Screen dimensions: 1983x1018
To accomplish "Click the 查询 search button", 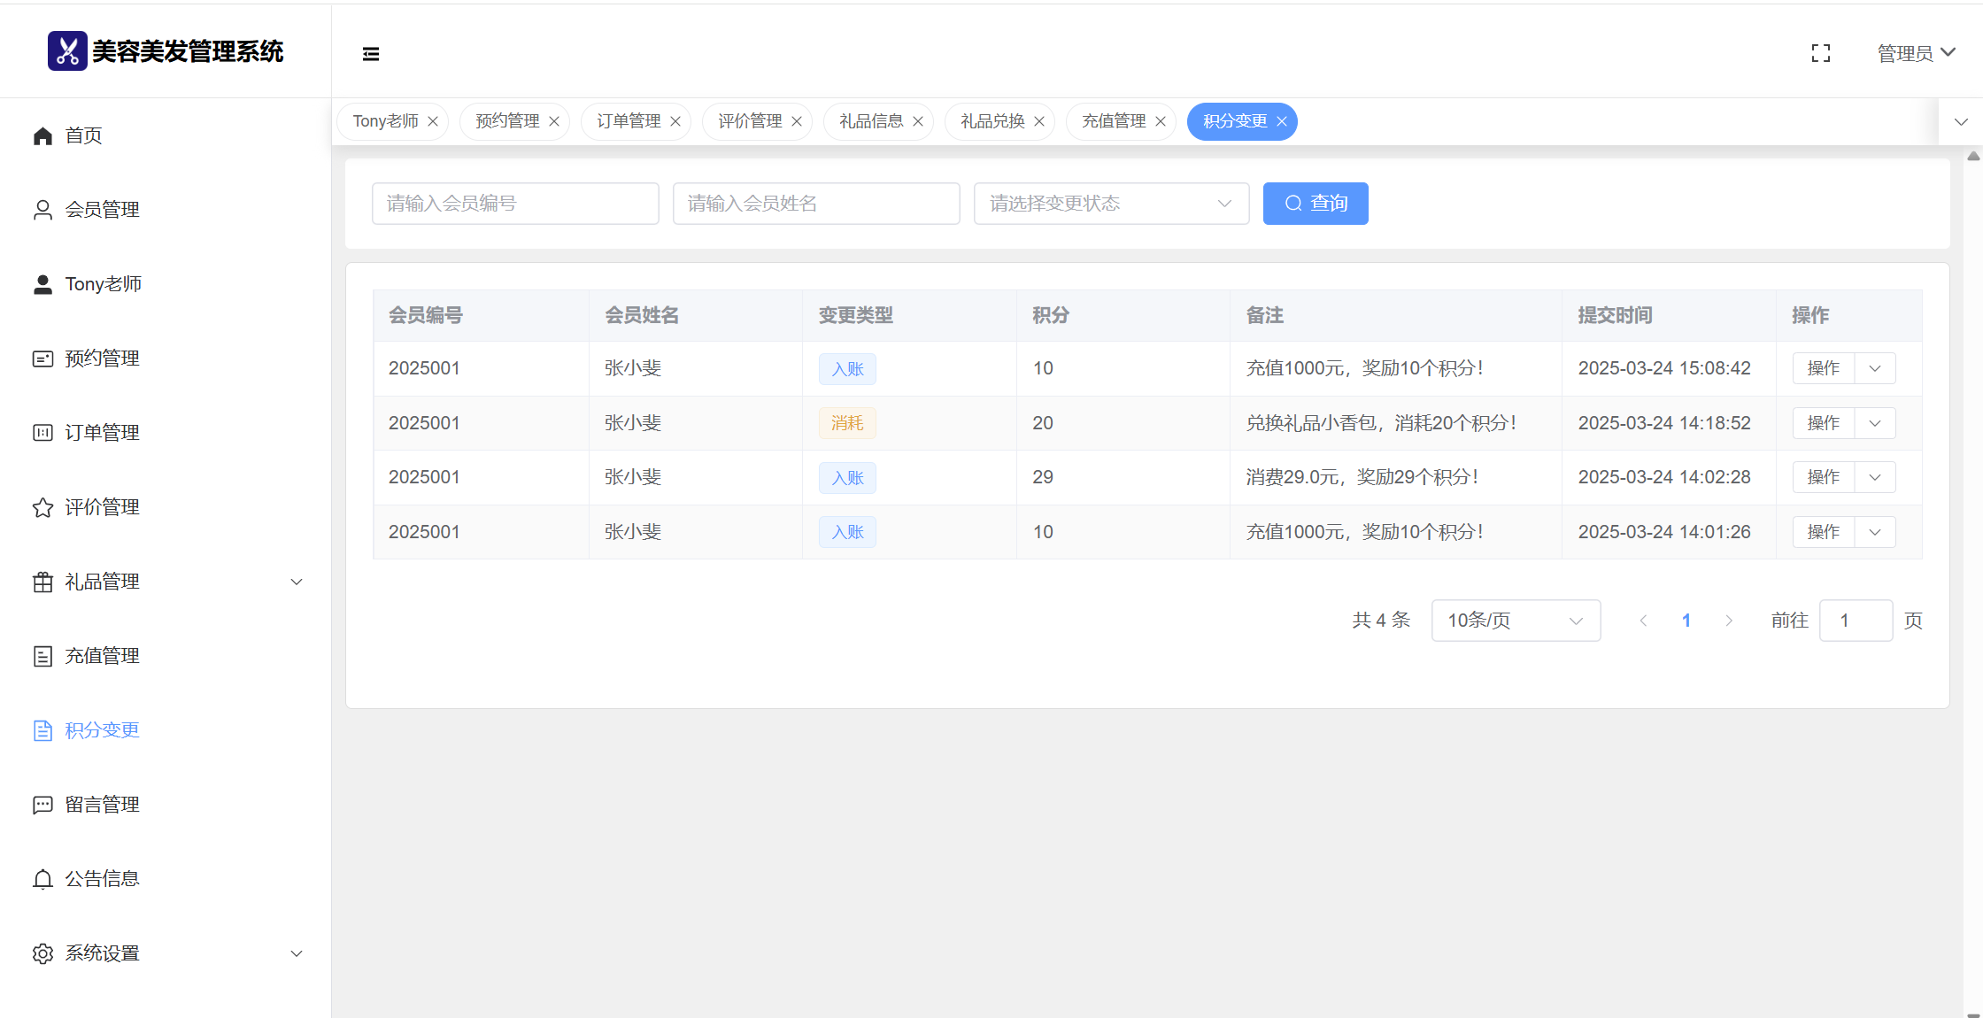I will point(1315,204).
